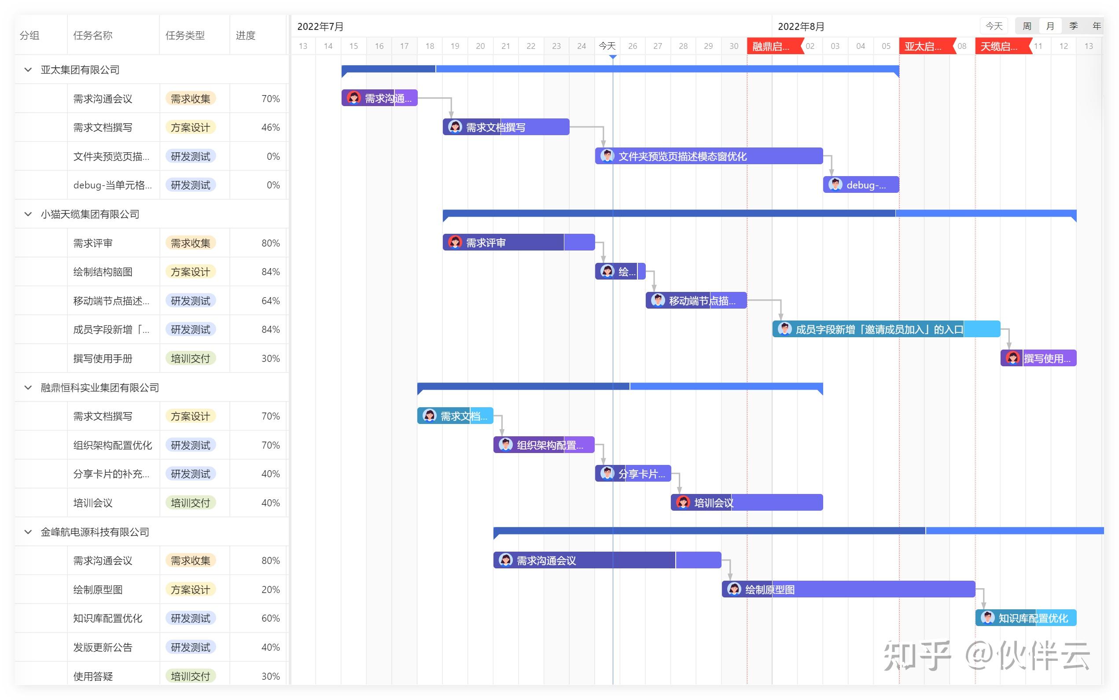Select the 绘制结构脑图 task name cell
This screenshot has height=700, width=1119.
coord(114,272)
